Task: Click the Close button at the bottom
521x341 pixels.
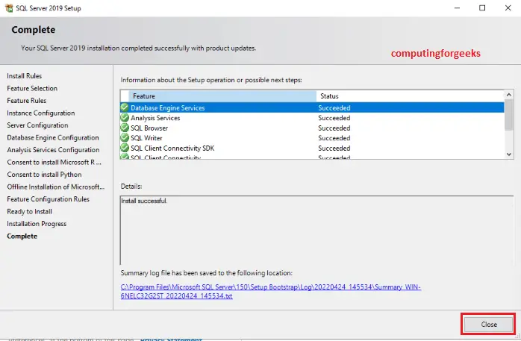Action: click(x=488, y=325)
